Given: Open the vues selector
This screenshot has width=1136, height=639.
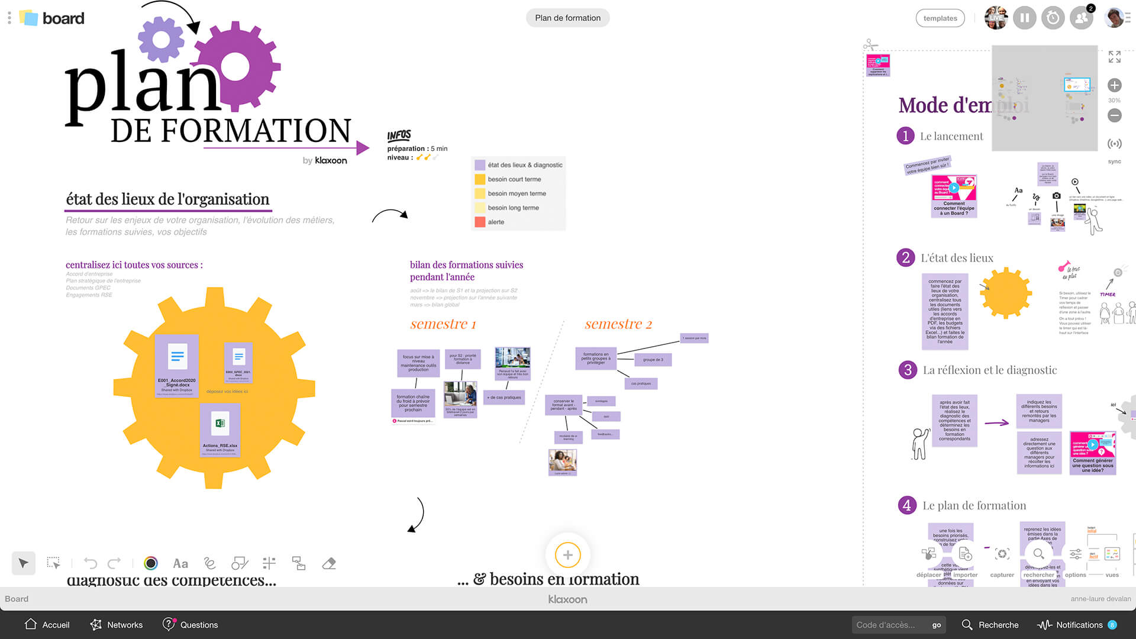Looking at the screenshot, I should point(1111,554).
